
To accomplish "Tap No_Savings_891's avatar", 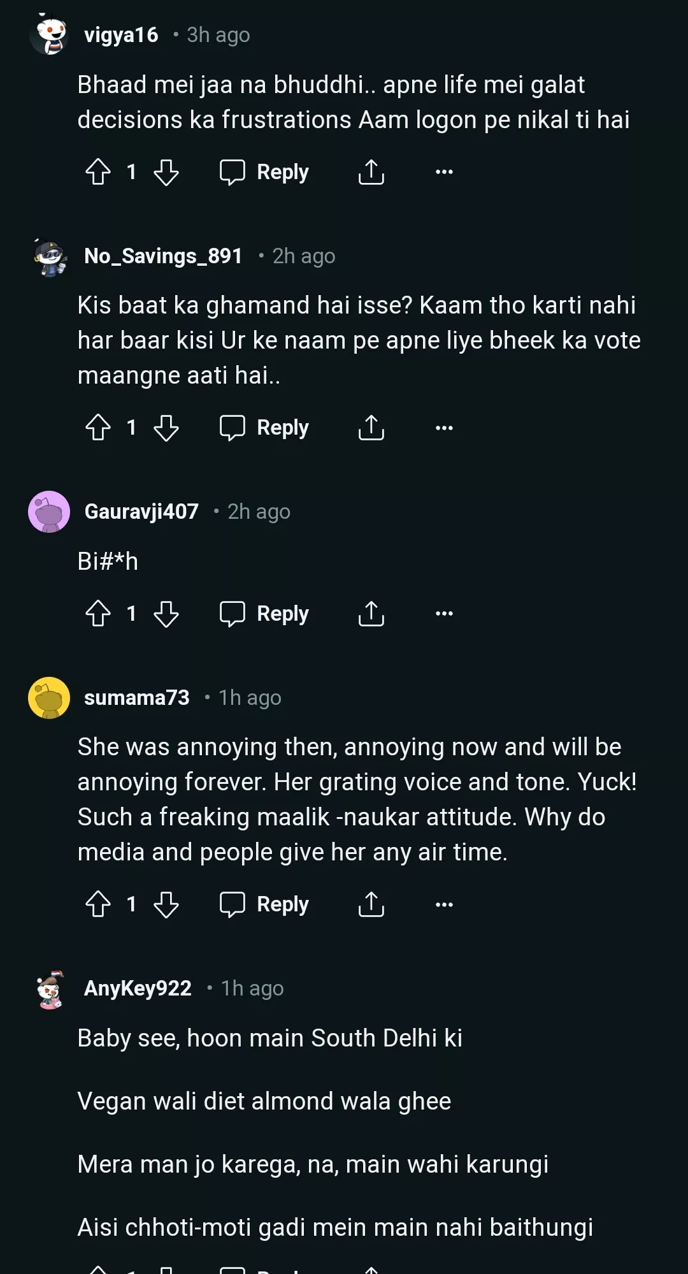I will pyautogui.click(x=50, y=257).
